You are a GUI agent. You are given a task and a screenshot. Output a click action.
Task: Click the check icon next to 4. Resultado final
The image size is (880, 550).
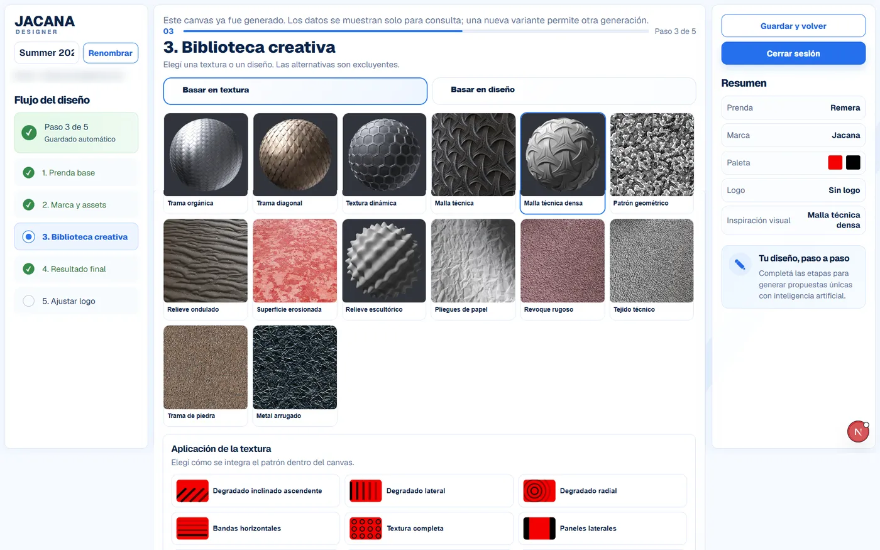click(28, 268)
